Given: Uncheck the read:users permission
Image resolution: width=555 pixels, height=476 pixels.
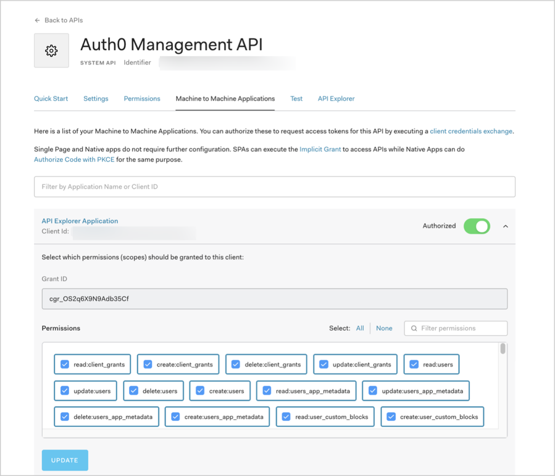Looking at the screenshot, I should click(x=414, y=364).
